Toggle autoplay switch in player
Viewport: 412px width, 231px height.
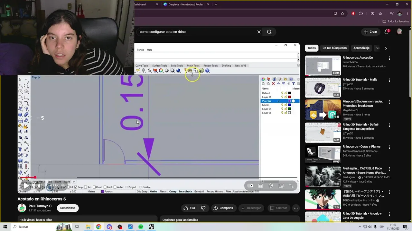point(250,185)
